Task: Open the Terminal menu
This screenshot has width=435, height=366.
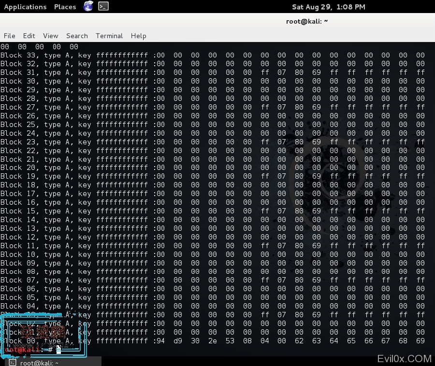Action: [109, 36]
